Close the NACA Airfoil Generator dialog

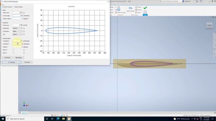coord(108,2)
